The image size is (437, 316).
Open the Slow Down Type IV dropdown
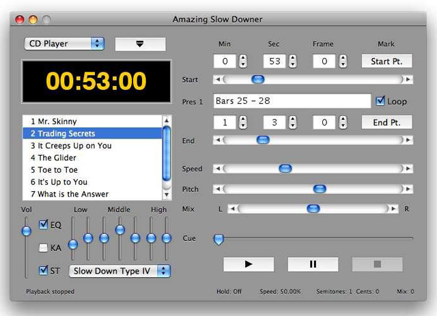[119, 271]
